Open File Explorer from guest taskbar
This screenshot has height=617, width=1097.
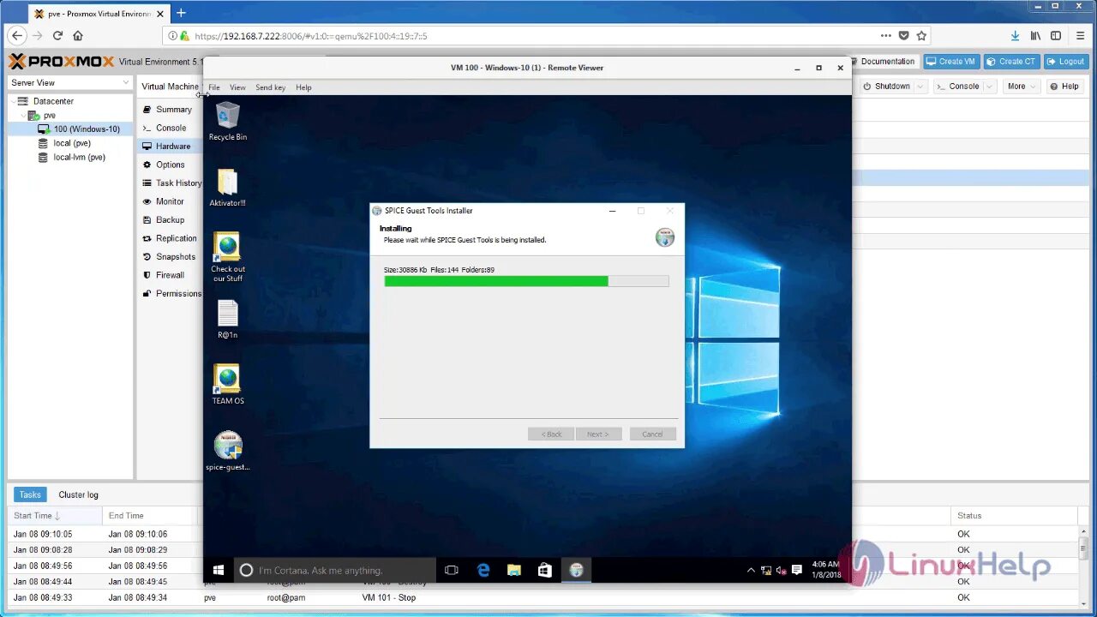pos(513,570)
